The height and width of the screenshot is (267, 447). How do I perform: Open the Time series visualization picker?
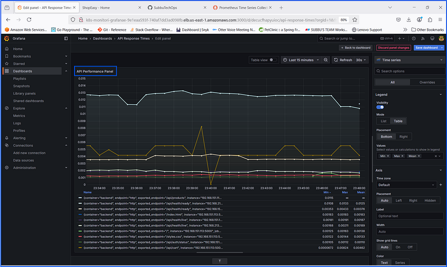click(x=410, y=60)
